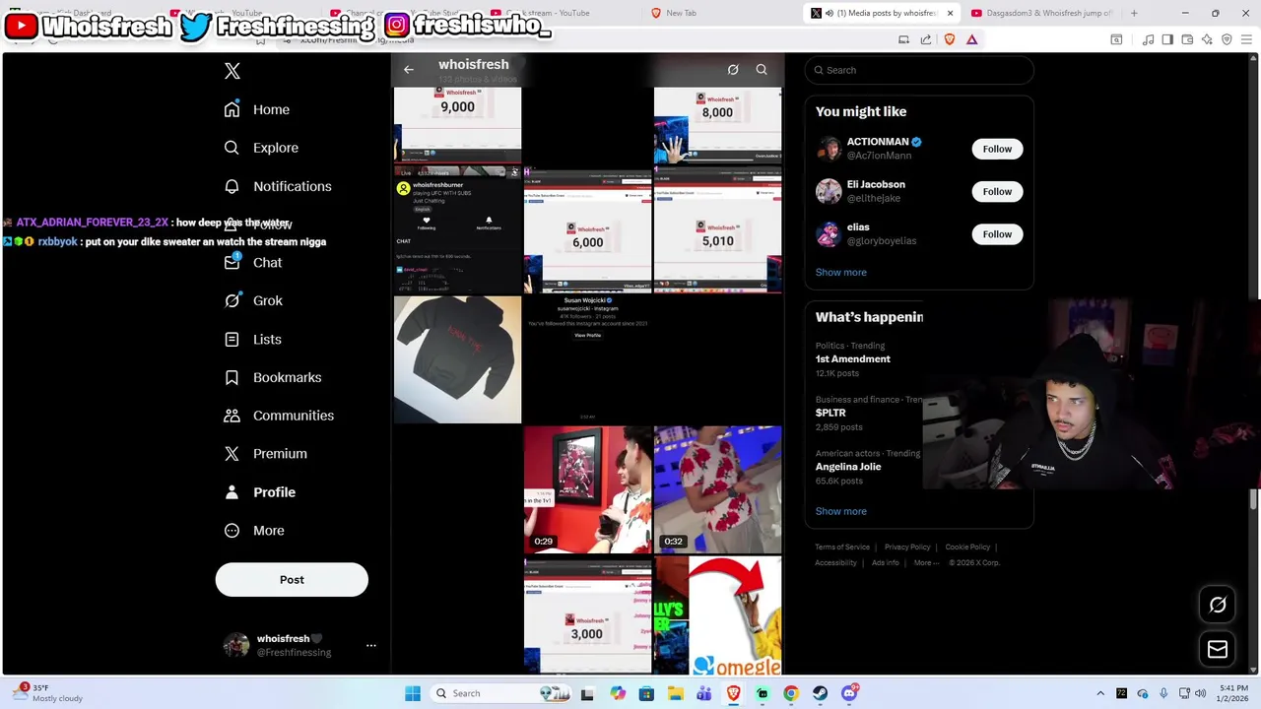
Task: Close the Media posts by whoisfresh tab
Action: 950,13
